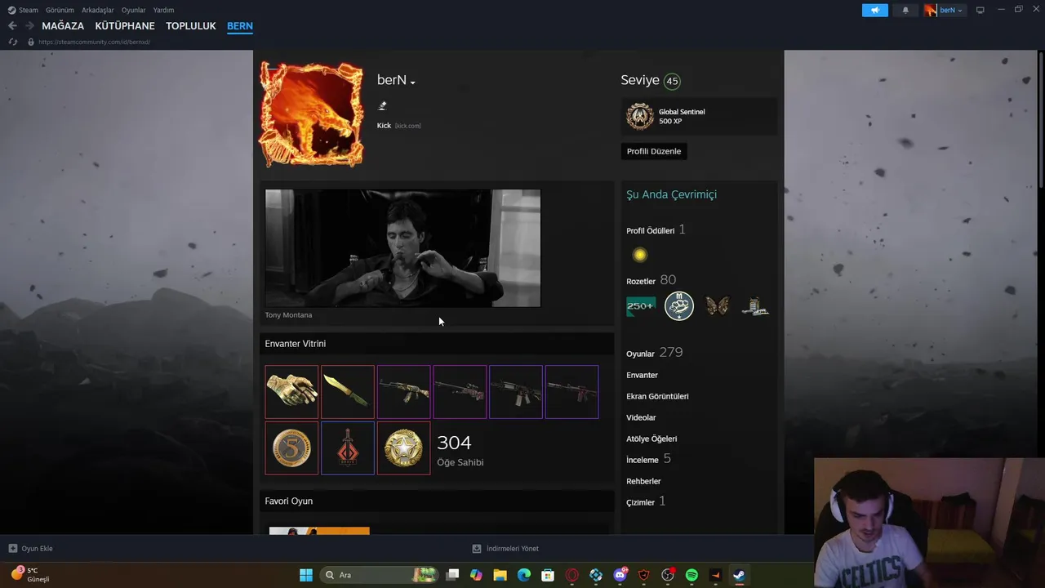The image size is (1045, 588).
Task: Click the 304 Öğe Sahibi count
Action: click(x=460, y=449)
